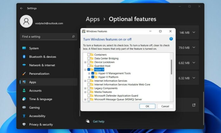Expand the 6.82 MB feature chevron
The height and width of the screenshot is (133, 221).
coord(194,63)
